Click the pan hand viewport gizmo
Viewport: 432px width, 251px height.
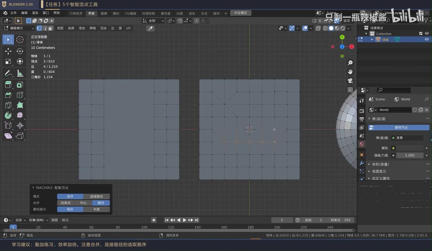click(x=350, y=72)
